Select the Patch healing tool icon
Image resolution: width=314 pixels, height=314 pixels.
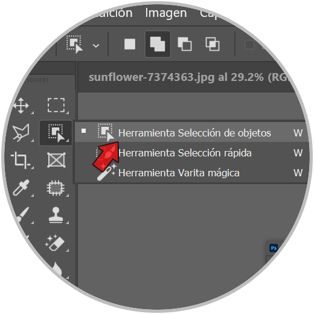point(56,188)
